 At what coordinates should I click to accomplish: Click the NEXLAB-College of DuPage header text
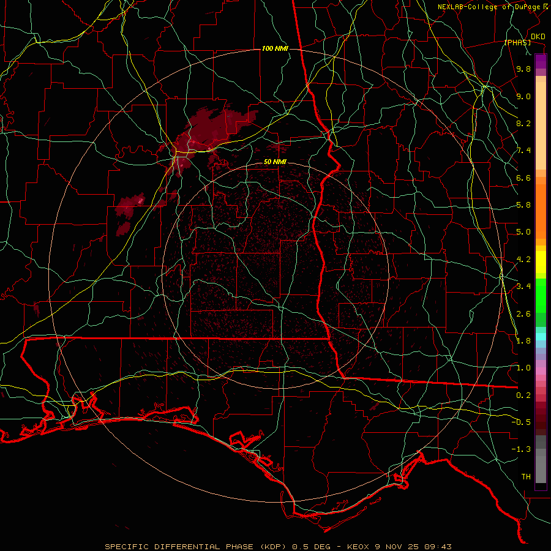tap(490, 7)
